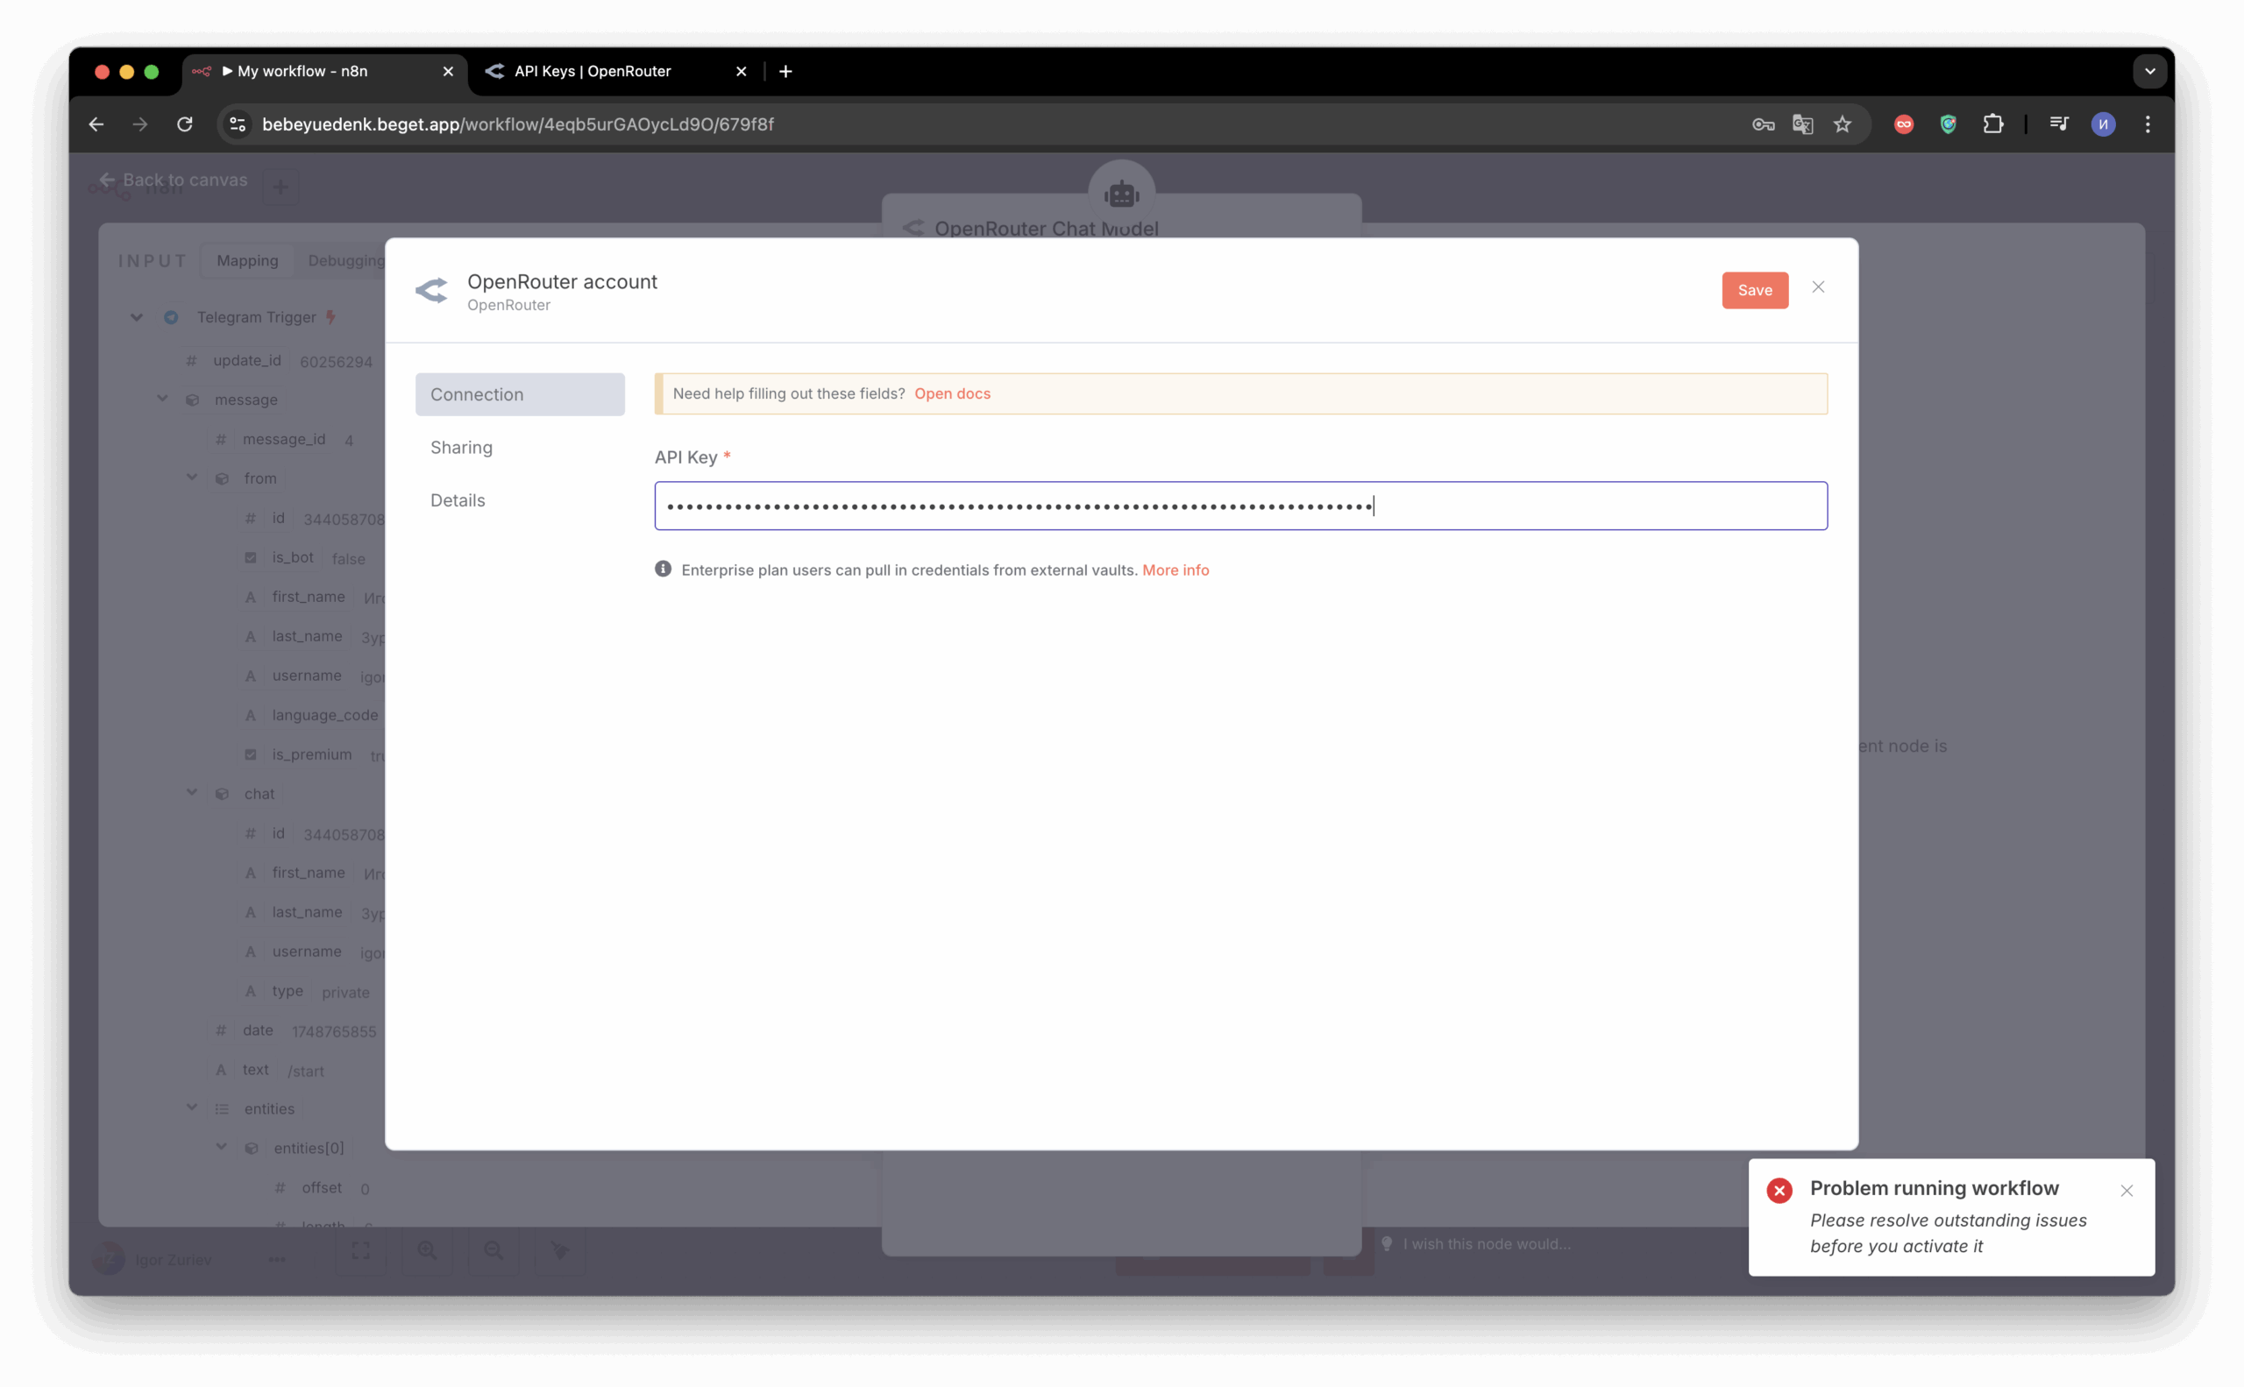Close the OpenRouter account credential dialog
The height and width of the screenshot is (1387, 2244).
point(1817,287)
